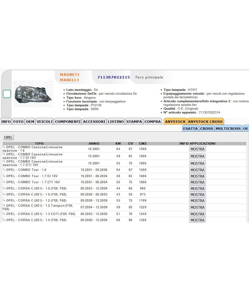This screenshot has height=291, width=249.
Task: Click the 1389 displacement value
Action: (143, 220)
